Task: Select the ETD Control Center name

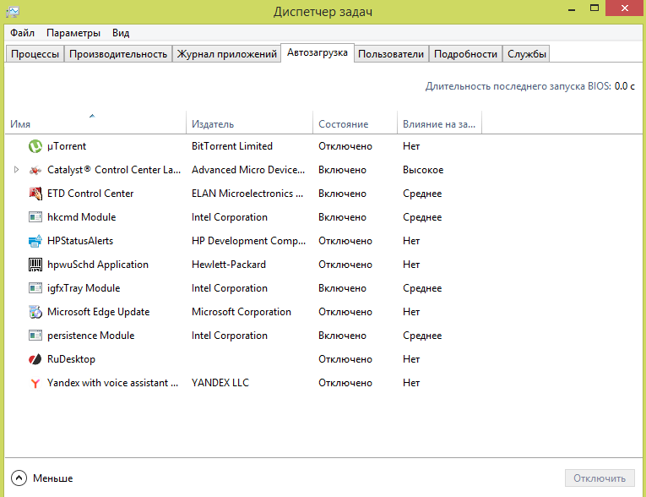Action: [x=90, y=194]
